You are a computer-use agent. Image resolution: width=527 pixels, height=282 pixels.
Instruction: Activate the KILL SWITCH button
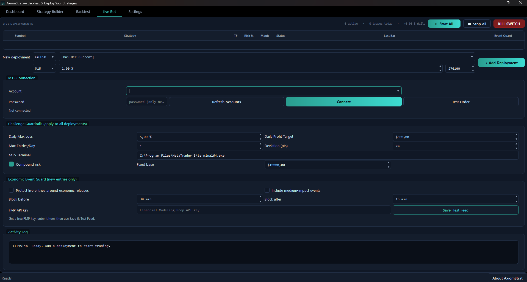509,24
